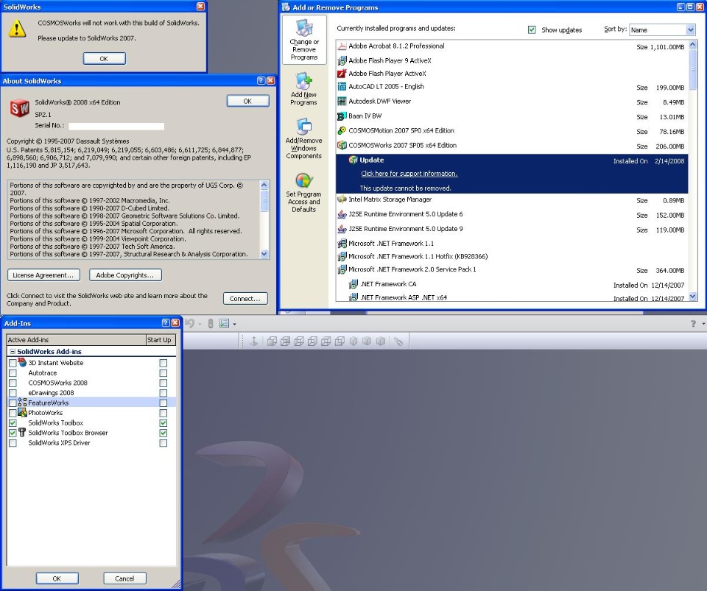Image resolution: width=707 pixels, height=591 pixels.
Task: Click the COSMOSMotion 2007 program icon
Action: point(342,130)
